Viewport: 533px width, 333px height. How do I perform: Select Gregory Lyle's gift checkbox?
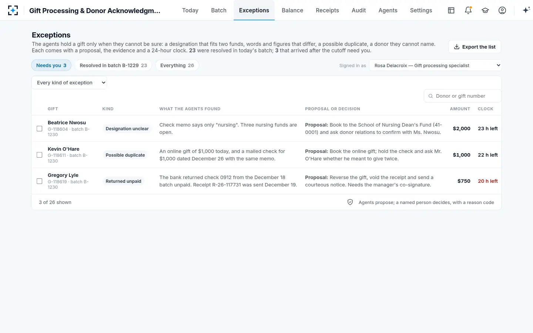tap(40, 181)
